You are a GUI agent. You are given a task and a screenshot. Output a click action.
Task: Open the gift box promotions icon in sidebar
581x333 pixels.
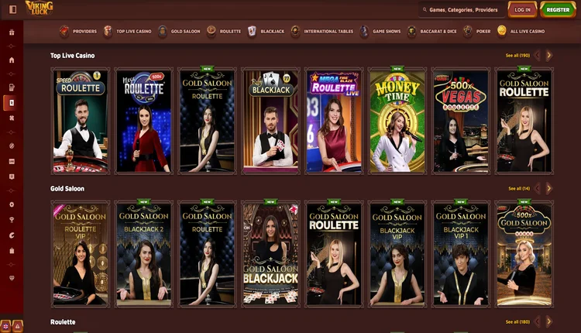tap(12, 33)
